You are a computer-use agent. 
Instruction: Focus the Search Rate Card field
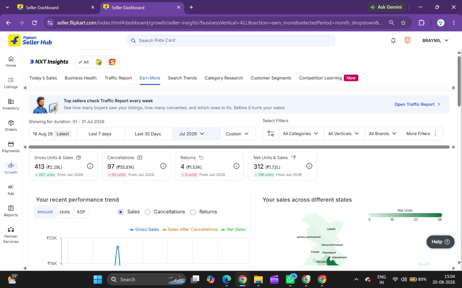click(x=231, y=41)
